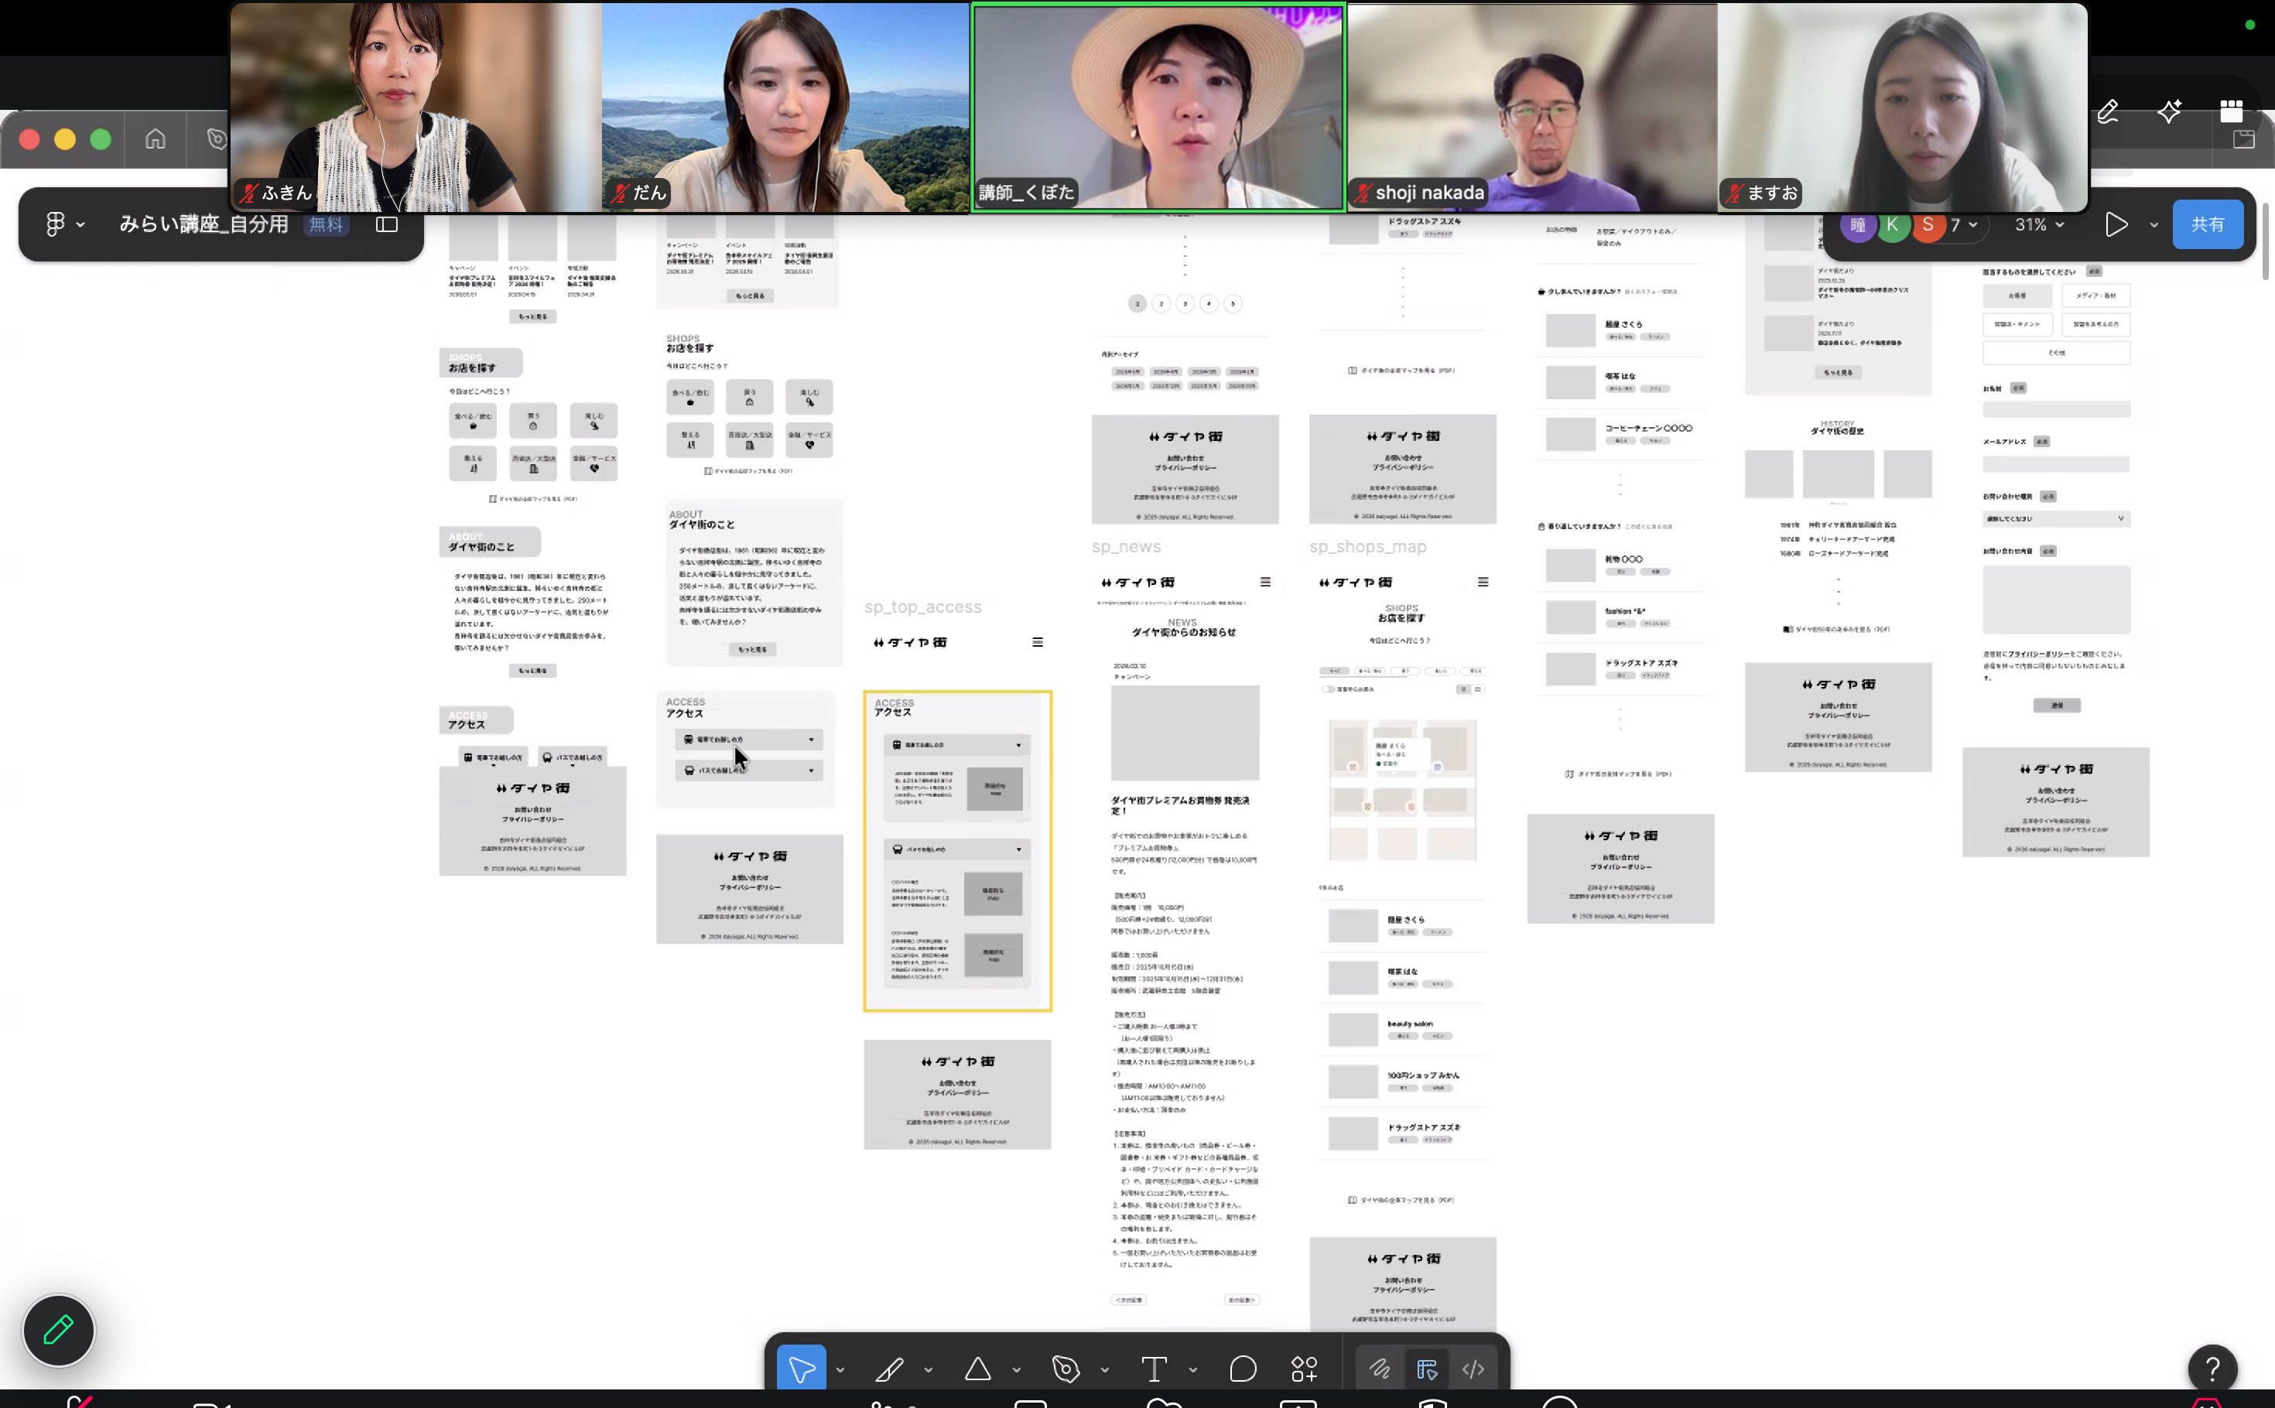Click the macOS yellow minimize window button
This screenshot has width=2275, height=1408.
(64, 140)
